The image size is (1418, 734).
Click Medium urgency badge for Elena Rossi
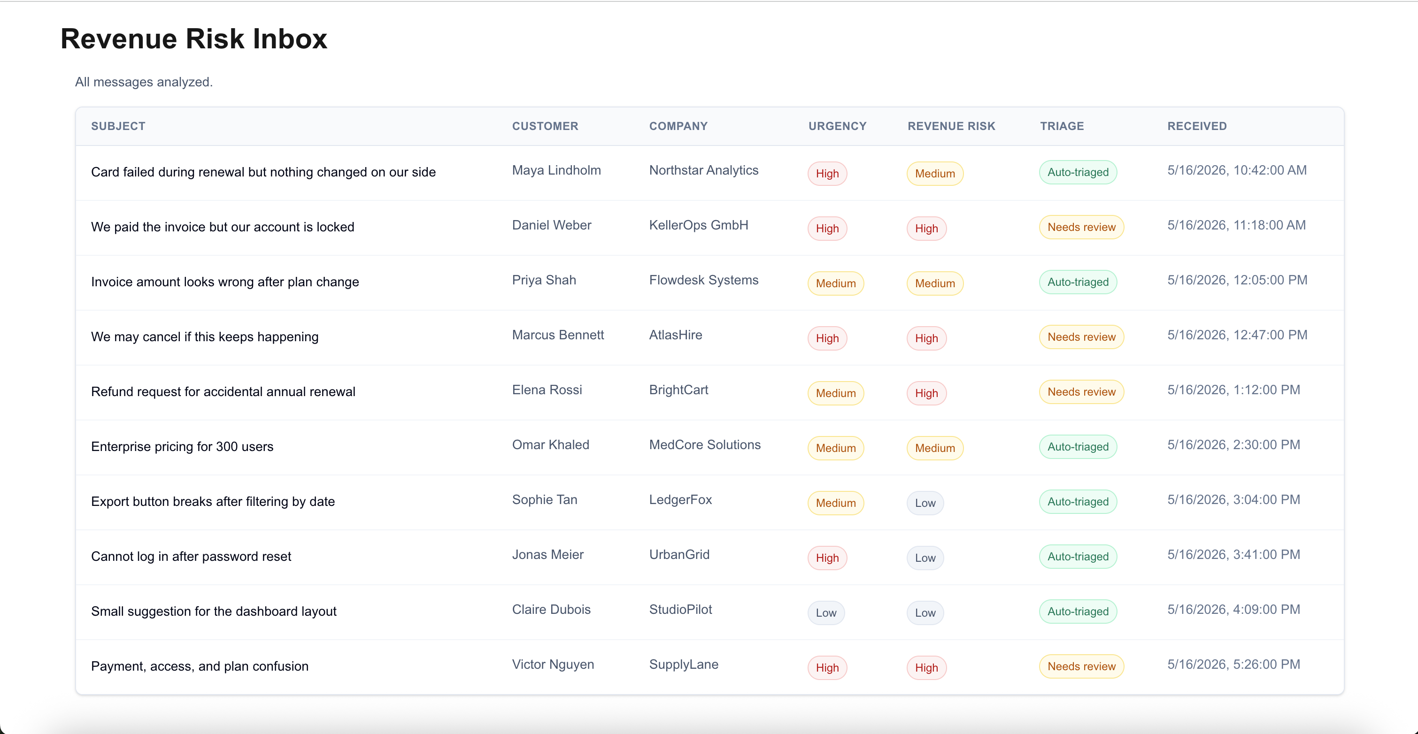pyautogui.click(x=836, y=393)
